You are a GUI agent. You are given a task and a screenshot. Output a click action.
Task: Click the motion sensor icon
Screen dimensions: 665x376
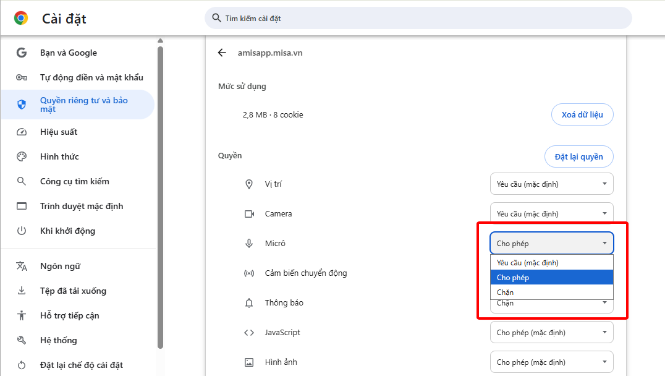pyautogui.click(x=249, y=273)
